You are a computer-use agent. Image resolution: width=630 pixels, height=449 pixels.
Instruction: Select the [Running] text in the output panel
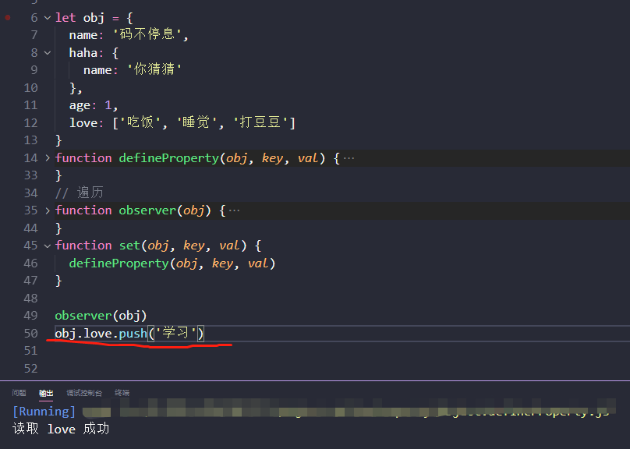tap(44, 411)
